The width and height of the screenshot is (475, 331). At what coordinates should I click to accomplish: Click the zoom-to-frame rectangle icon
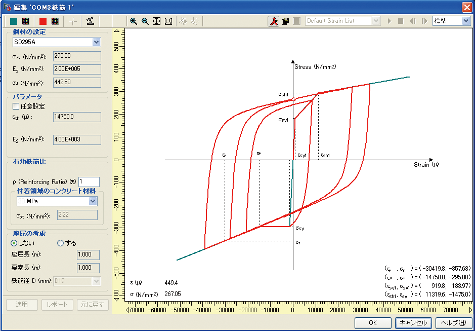pyautogui.click(x=168, y=21)
